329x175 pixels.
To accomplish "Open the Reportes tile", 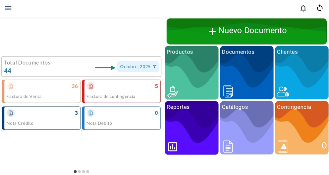I will [x=192, y=128].
